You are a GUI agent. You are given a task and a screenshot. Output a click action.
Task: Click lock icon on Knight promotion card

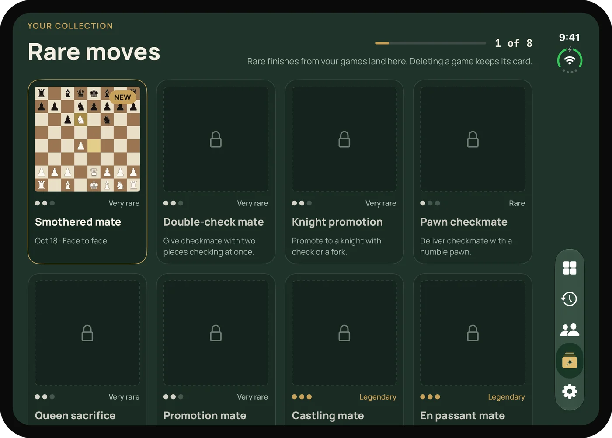344,139
